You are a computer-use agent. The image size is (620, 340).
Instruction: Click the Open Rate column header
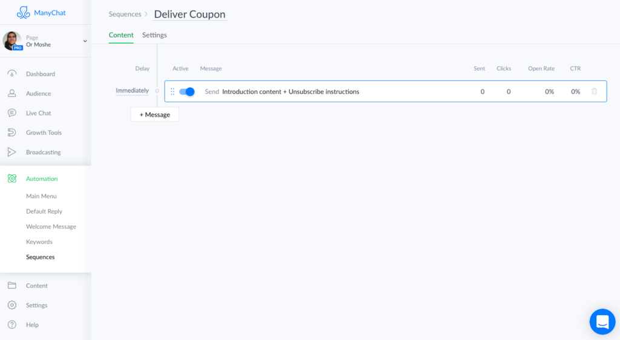pyautogui.click(x=541, y=68)
